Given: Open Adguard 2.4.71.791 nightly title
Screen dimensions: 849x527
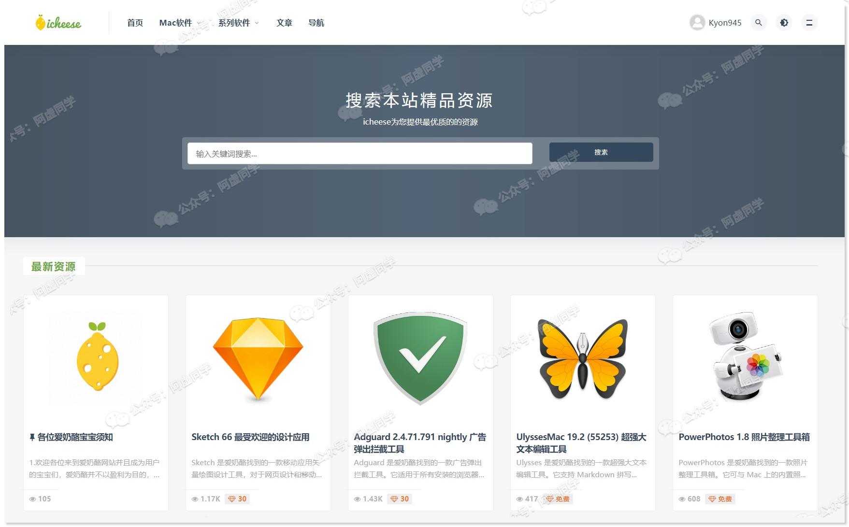Looking at the screenshot, I should click(420, 443).
